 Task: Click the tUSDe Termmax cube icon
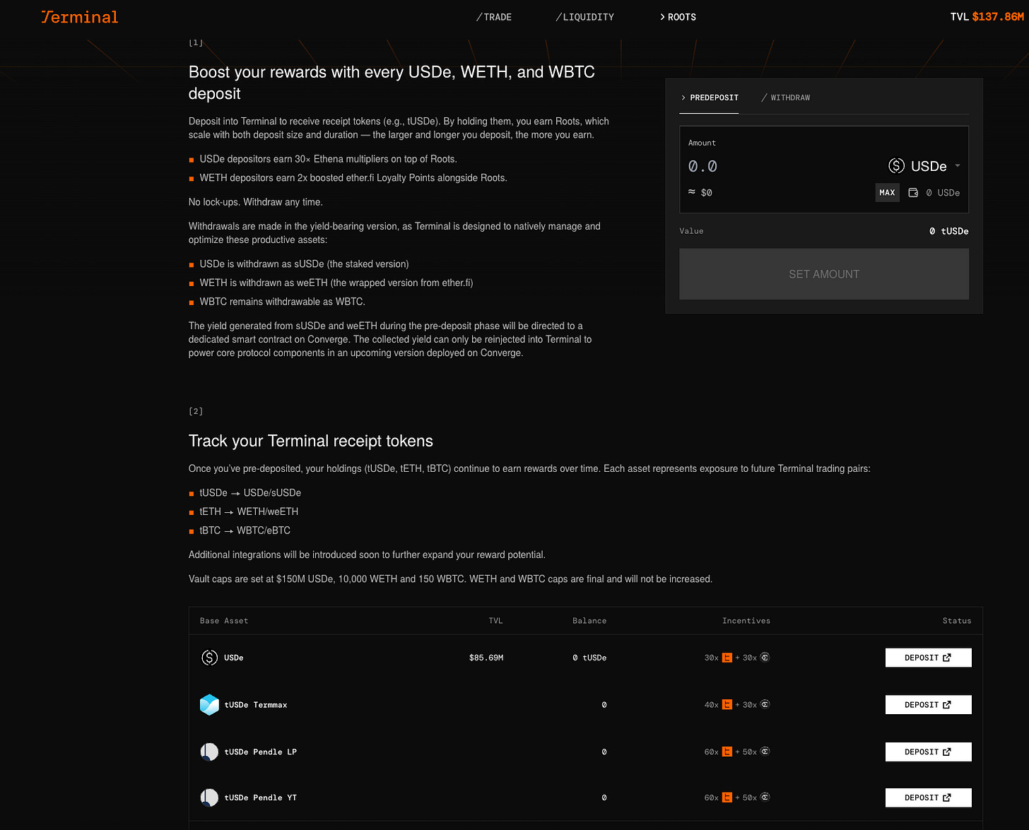pos(209,705)
